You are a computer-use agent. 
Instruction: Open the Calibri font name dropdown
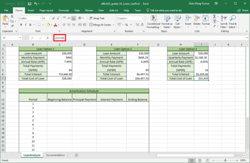(x=40, y=18)
